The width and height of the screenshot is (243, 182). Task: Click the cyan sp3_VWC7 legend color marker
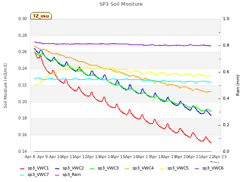(x=22, y=175)
